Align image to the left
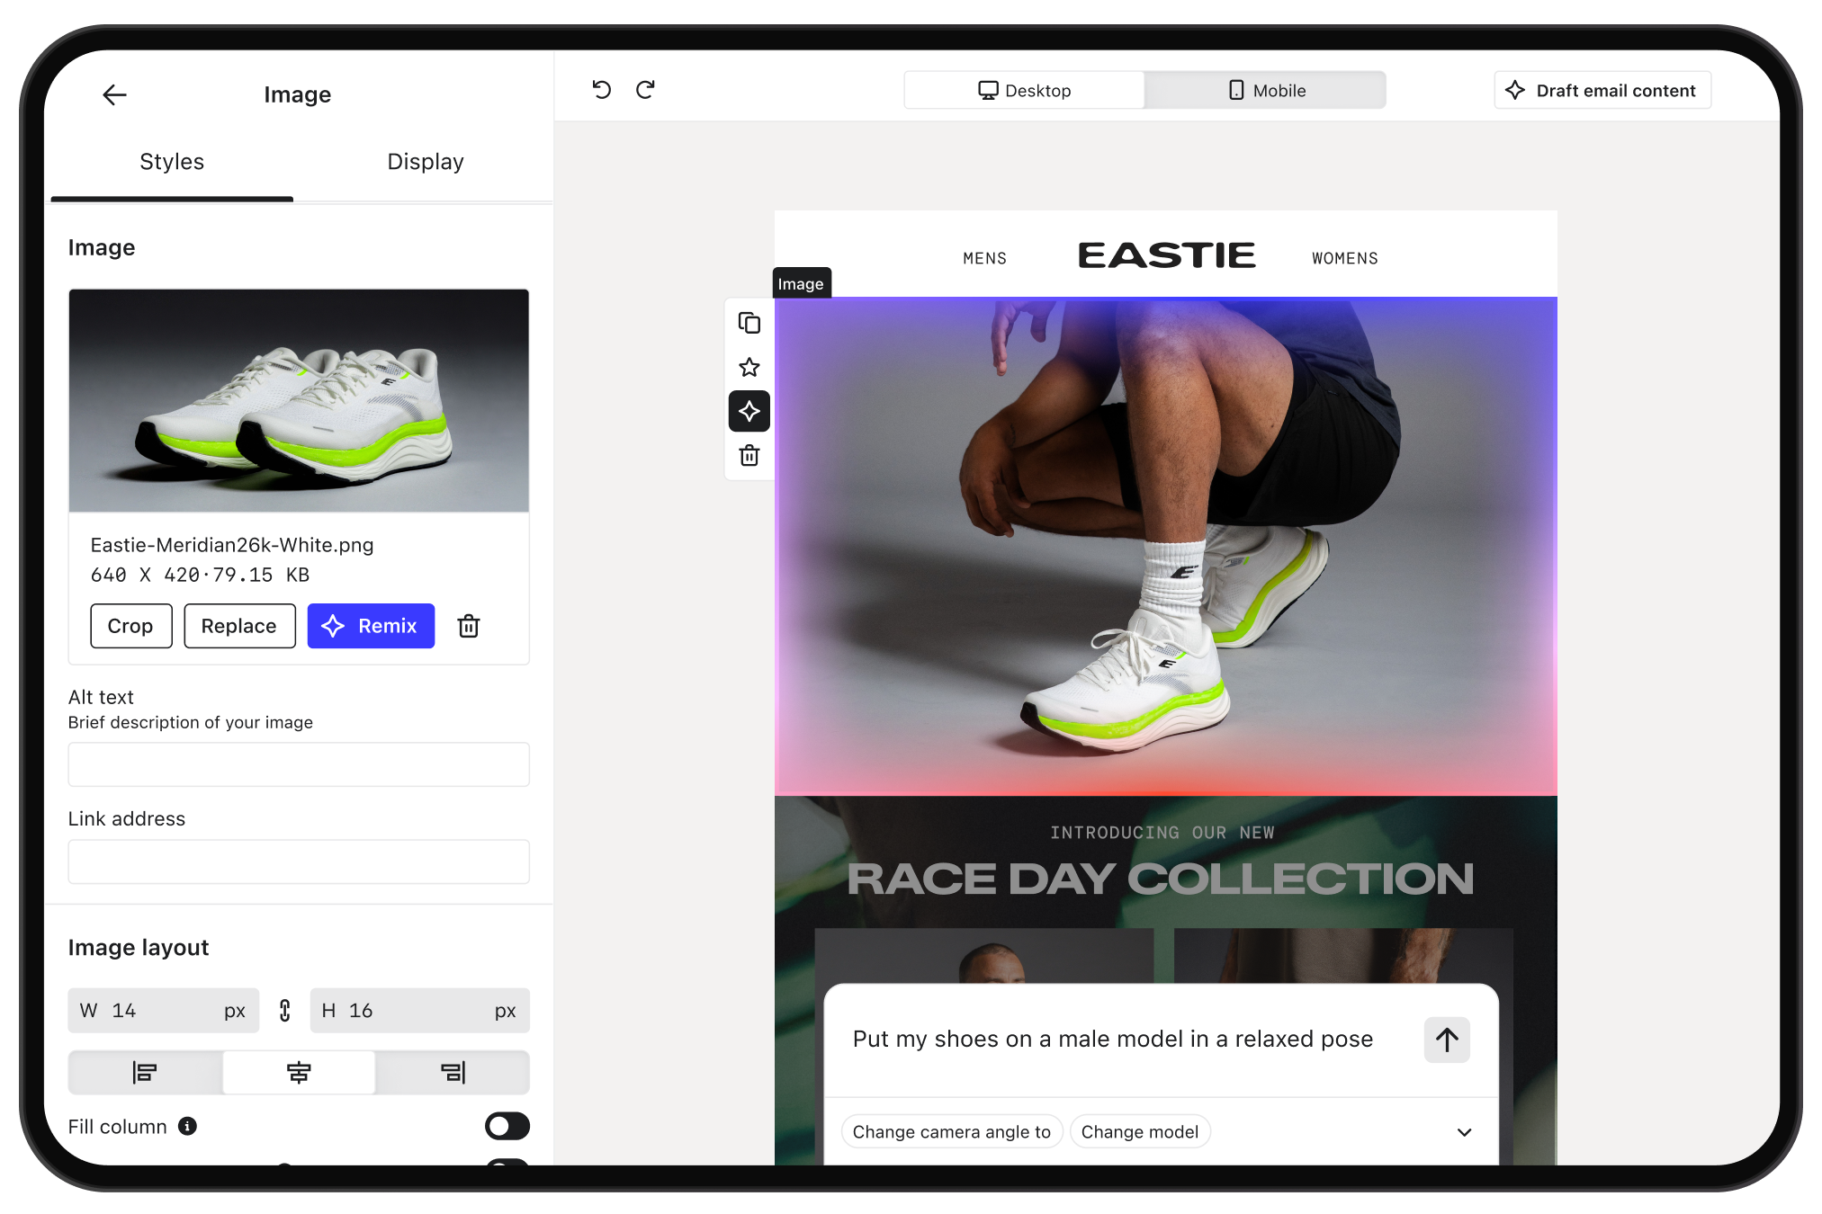The width and height of the screenshot is (1822, 1214). (x=145, y=1072)
